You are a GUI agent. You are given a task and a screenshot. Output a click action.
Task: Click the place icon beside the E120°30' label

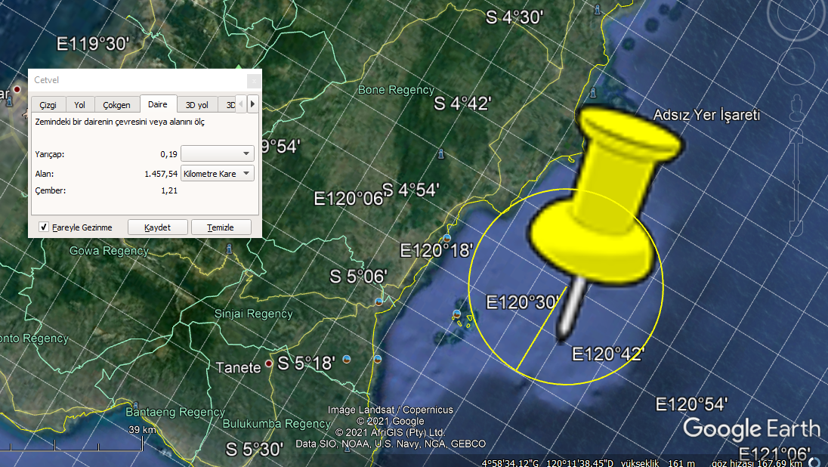coord(457,314)
